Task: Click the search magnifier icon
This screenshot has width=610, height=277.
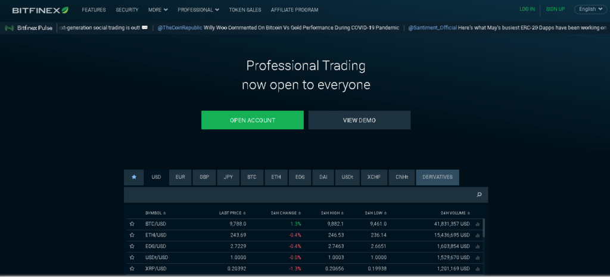Action: click(x=480, y=195)
